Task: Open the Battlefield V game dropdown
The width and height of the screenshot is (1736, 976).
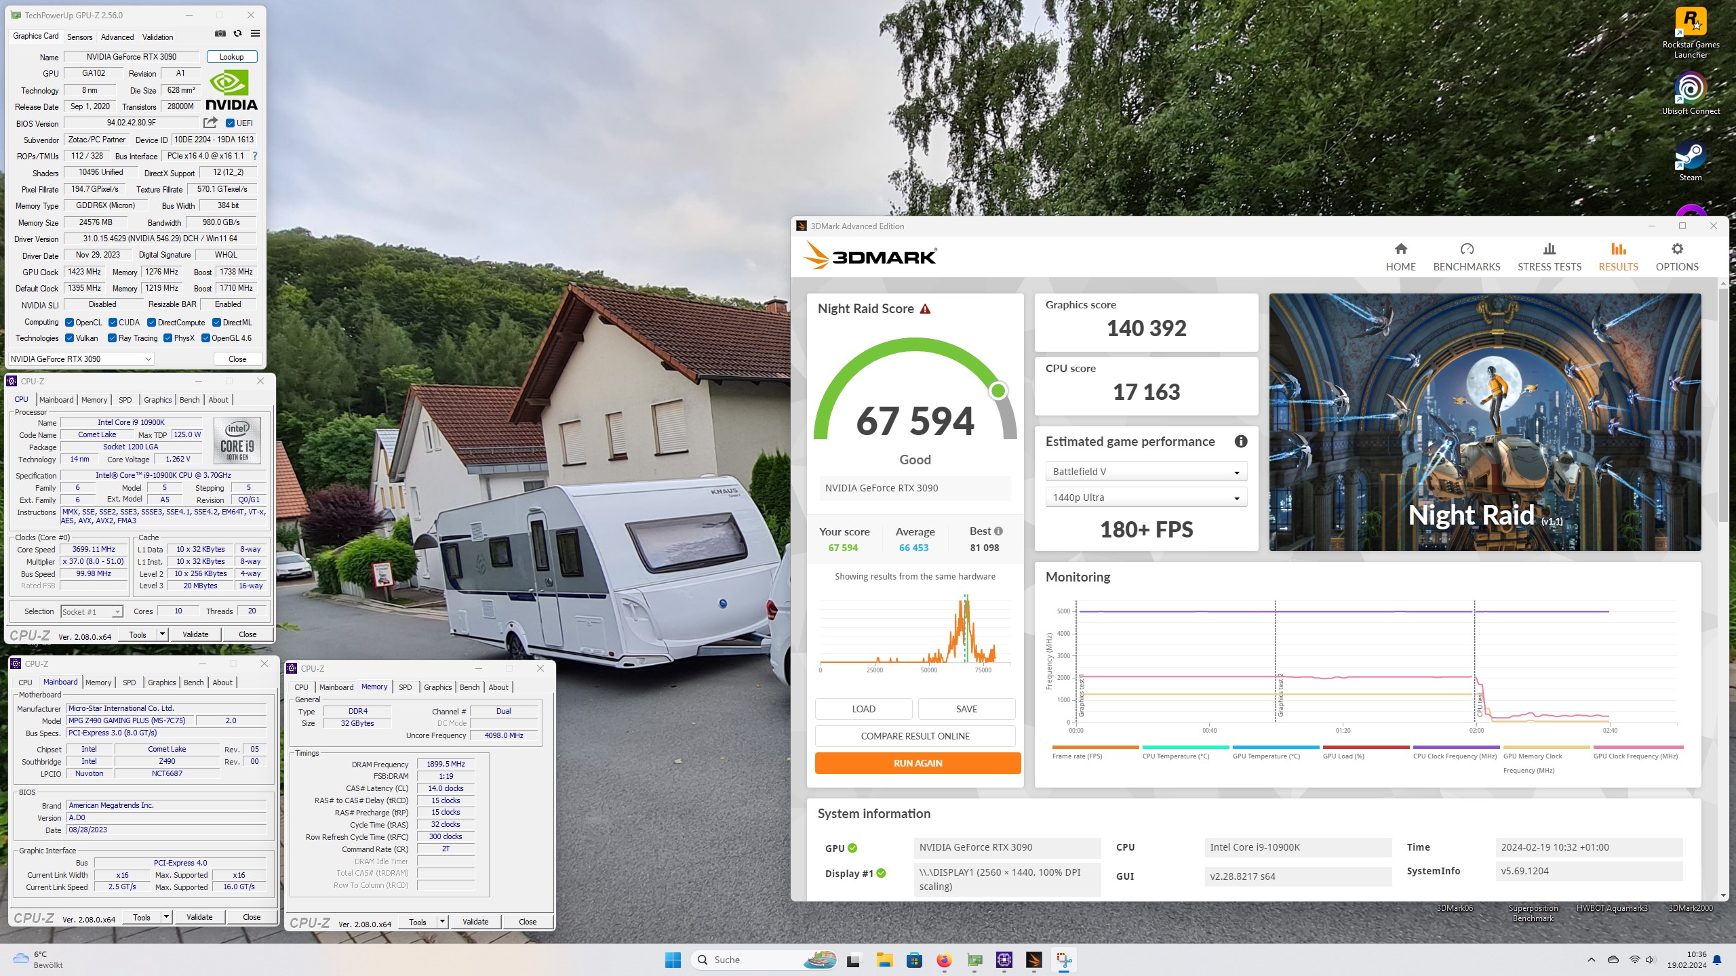Action: tap(1146, 472)
